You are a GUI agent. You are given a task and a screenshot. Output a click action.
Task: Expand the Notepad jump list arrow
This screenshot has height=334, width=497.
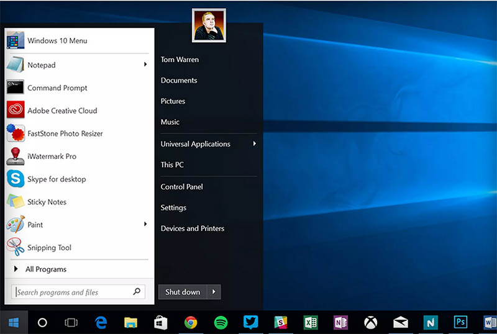pyautogui.click(x=145, y=65)
